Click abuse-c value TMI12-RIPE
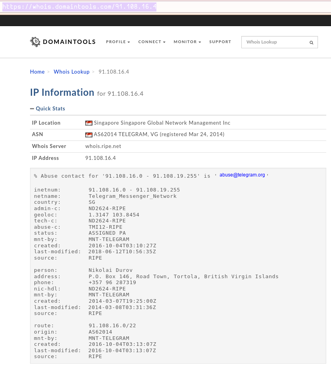Image resolution: width=331 pixels, height=370 pixels. [105, 227]
